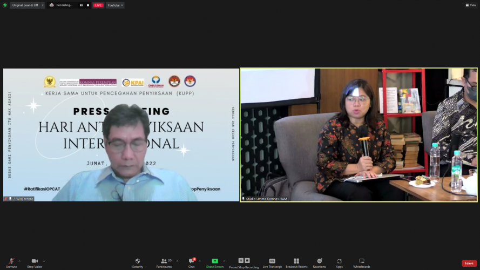The image size is (480, 270).
Task: Stop Video camera
Action: point(35,261)
